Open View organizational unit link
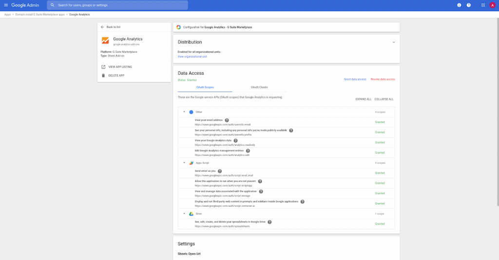 192,57
